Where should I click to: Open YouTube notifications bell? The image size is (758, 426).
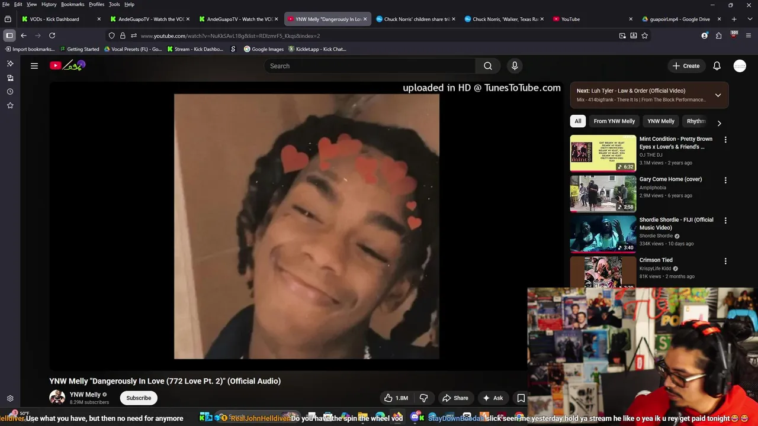click(x=717, y=66)
